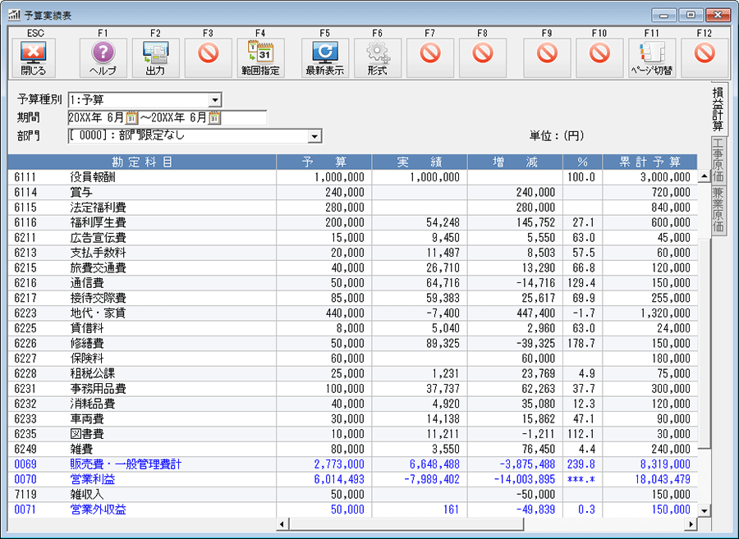Switch to the 損益計算 tab

click(x=718, y=108)
